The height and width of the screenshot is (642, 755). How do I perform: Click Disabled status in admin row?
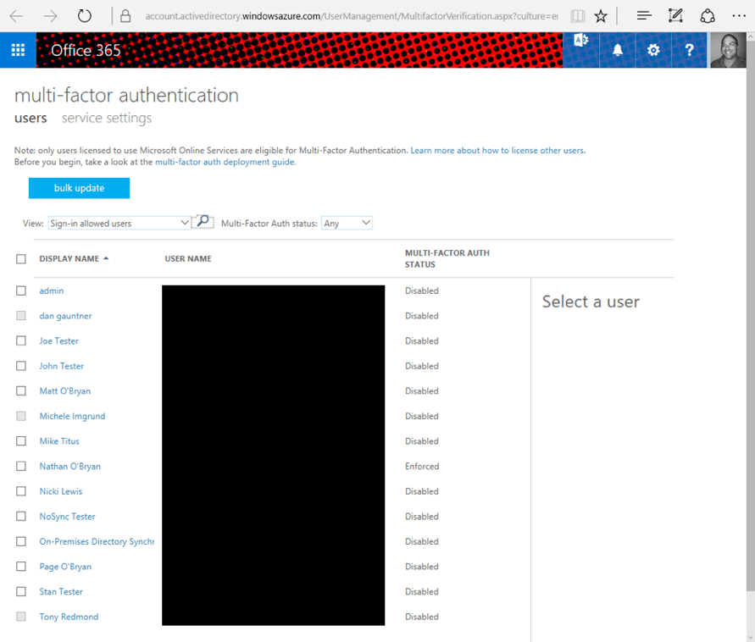coord(421,291)
